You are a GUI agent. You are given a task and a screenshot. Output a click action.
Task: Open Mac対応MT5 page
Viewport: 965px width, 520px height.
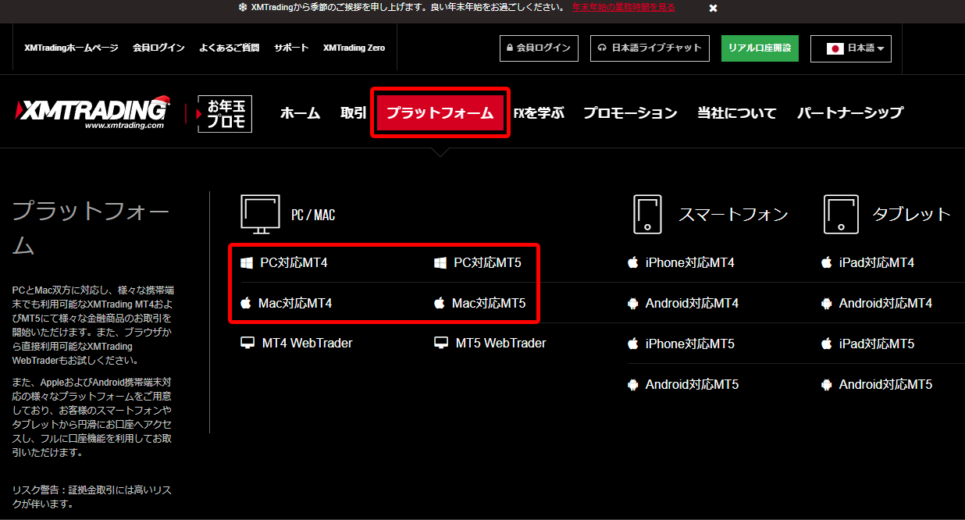489,303
